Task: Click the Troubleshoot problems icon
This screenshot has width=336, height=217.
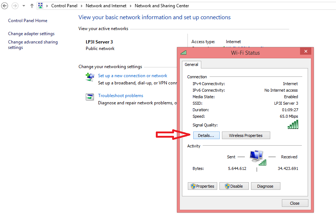Action: click(90, 97)
